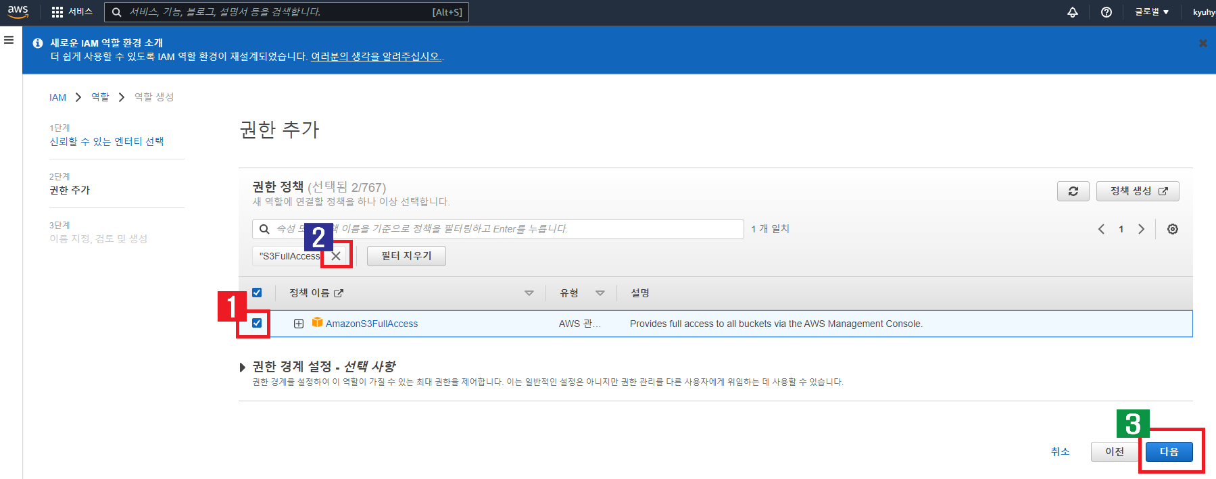Sort by type column arrow
Image resolution: width=1216 pixels, height=479 pixels.
click(x=600, y=293)
